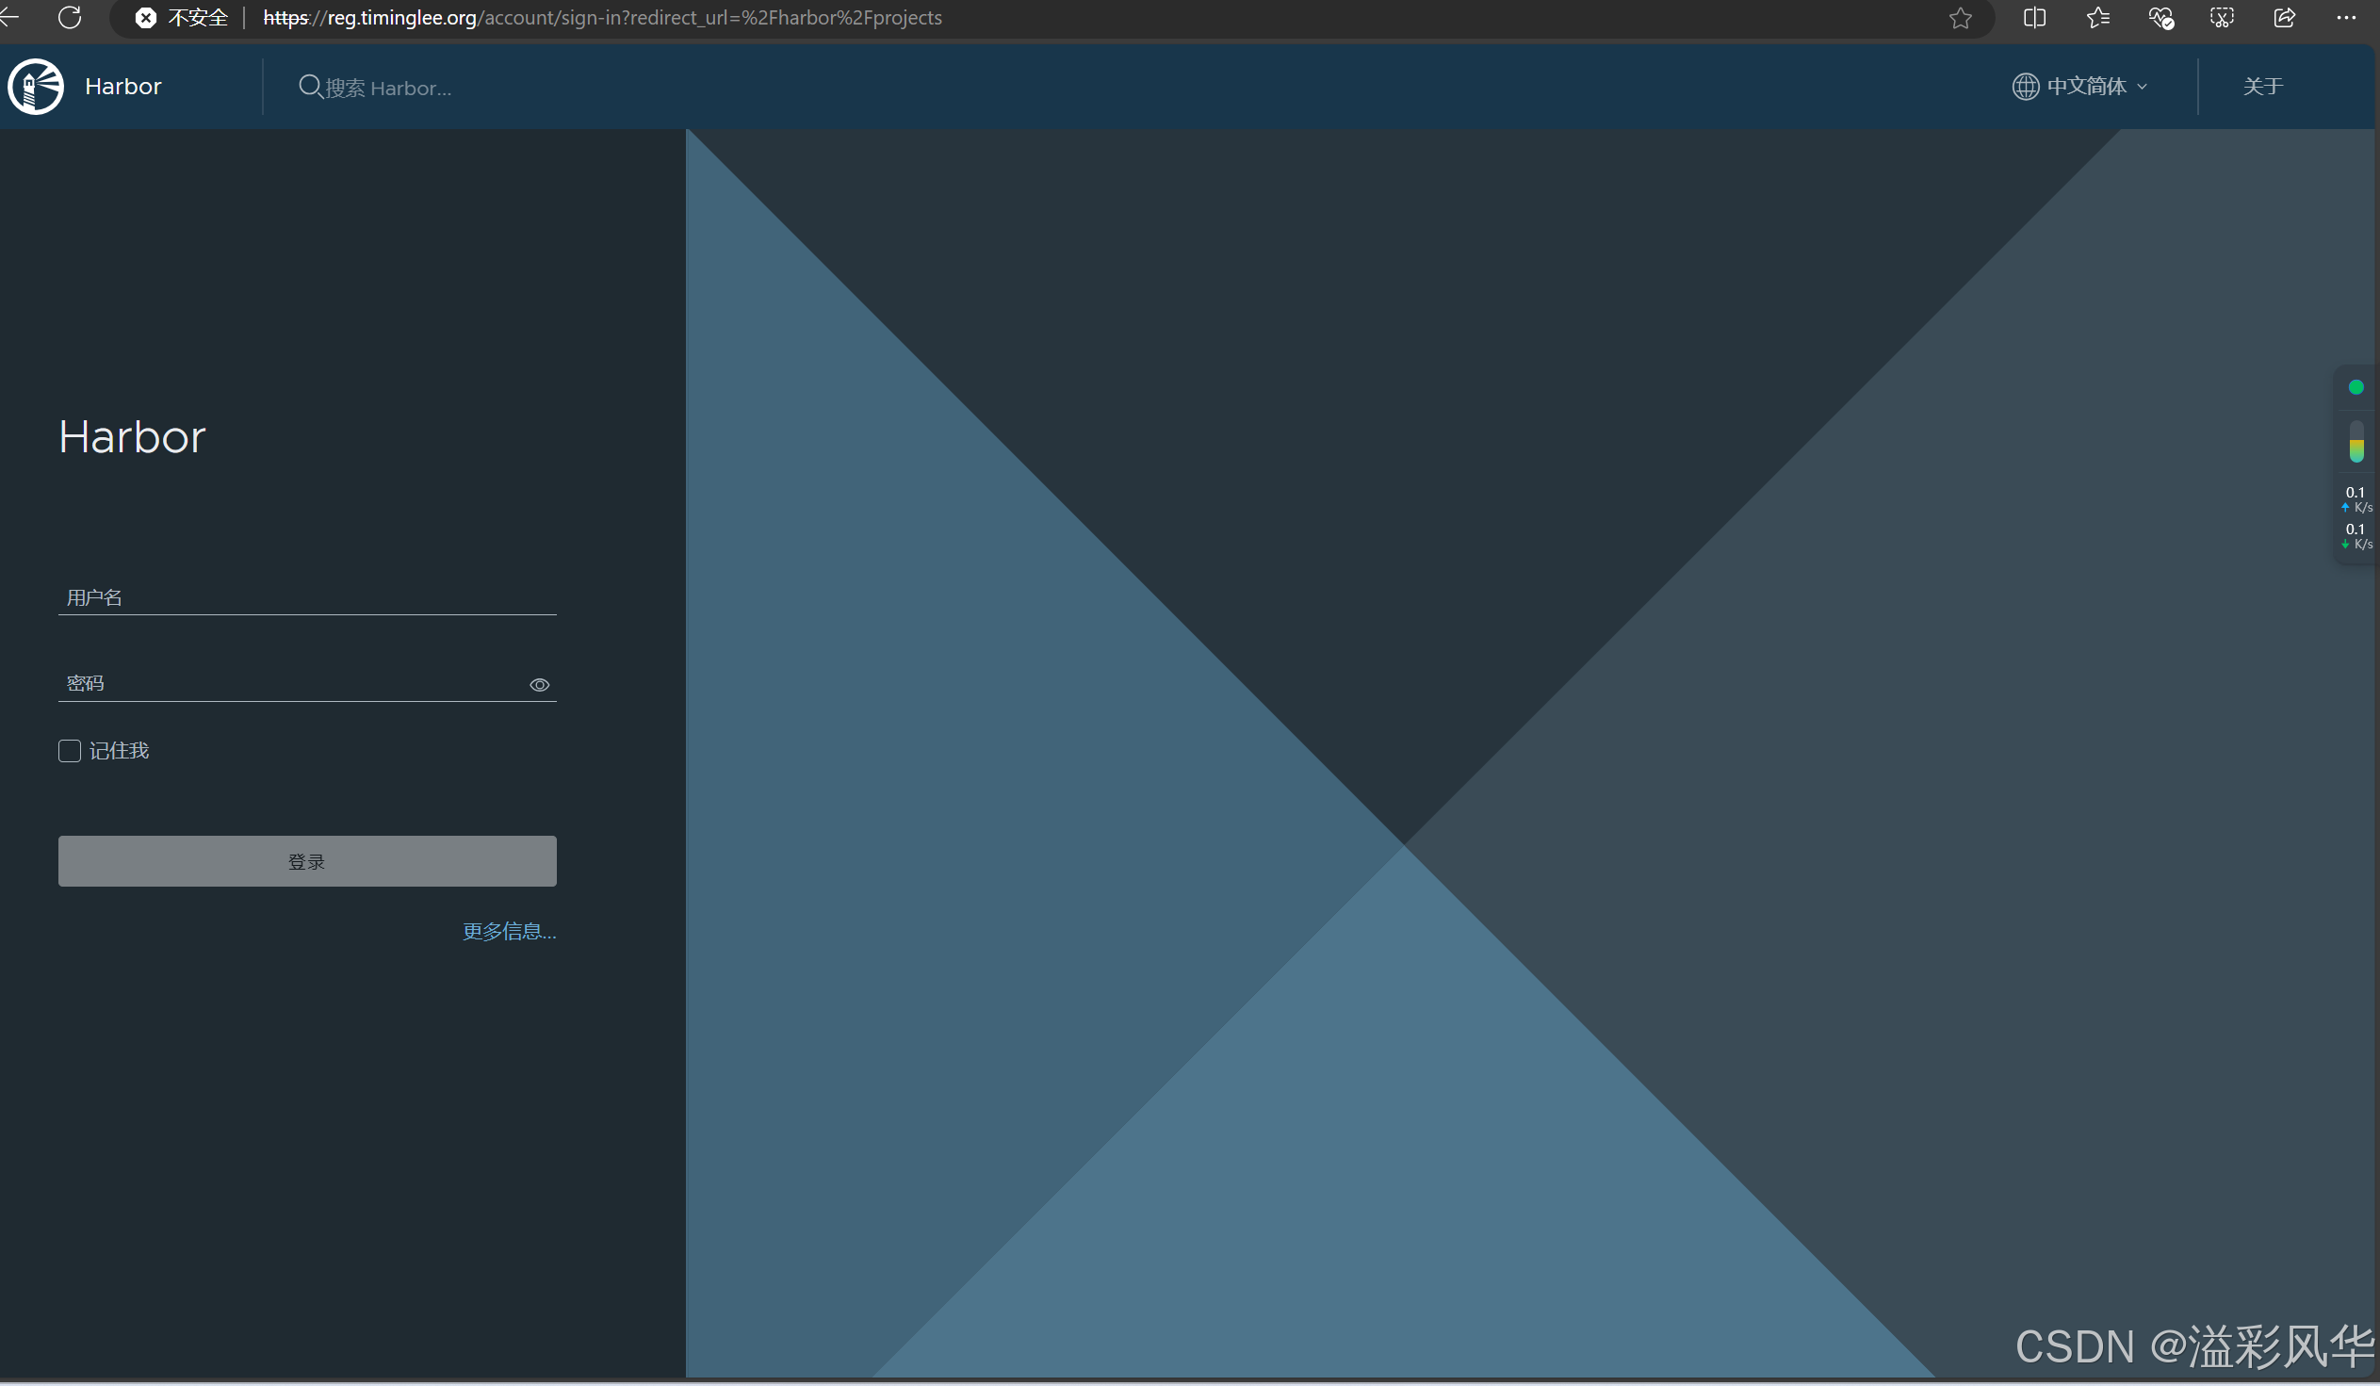2380x1386 pixels.
Task: Click the browser essentials heart icon
Action: tap(2160, 18)
